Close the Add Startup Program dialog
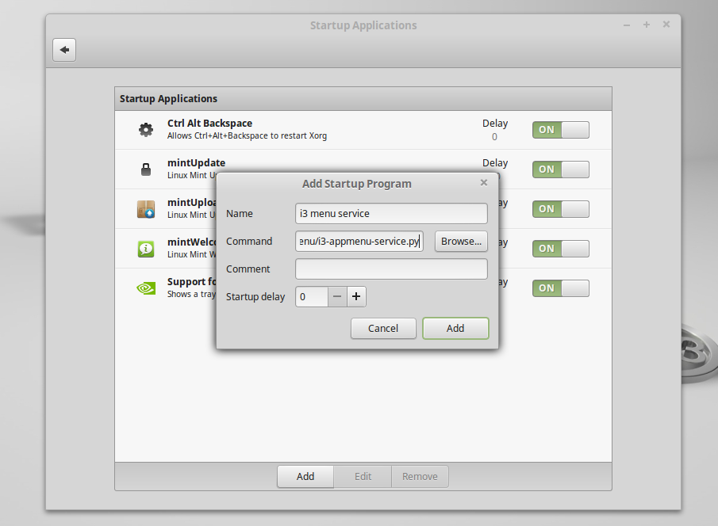The width and height of the screenshot is (718, 526). click(483, 183)
